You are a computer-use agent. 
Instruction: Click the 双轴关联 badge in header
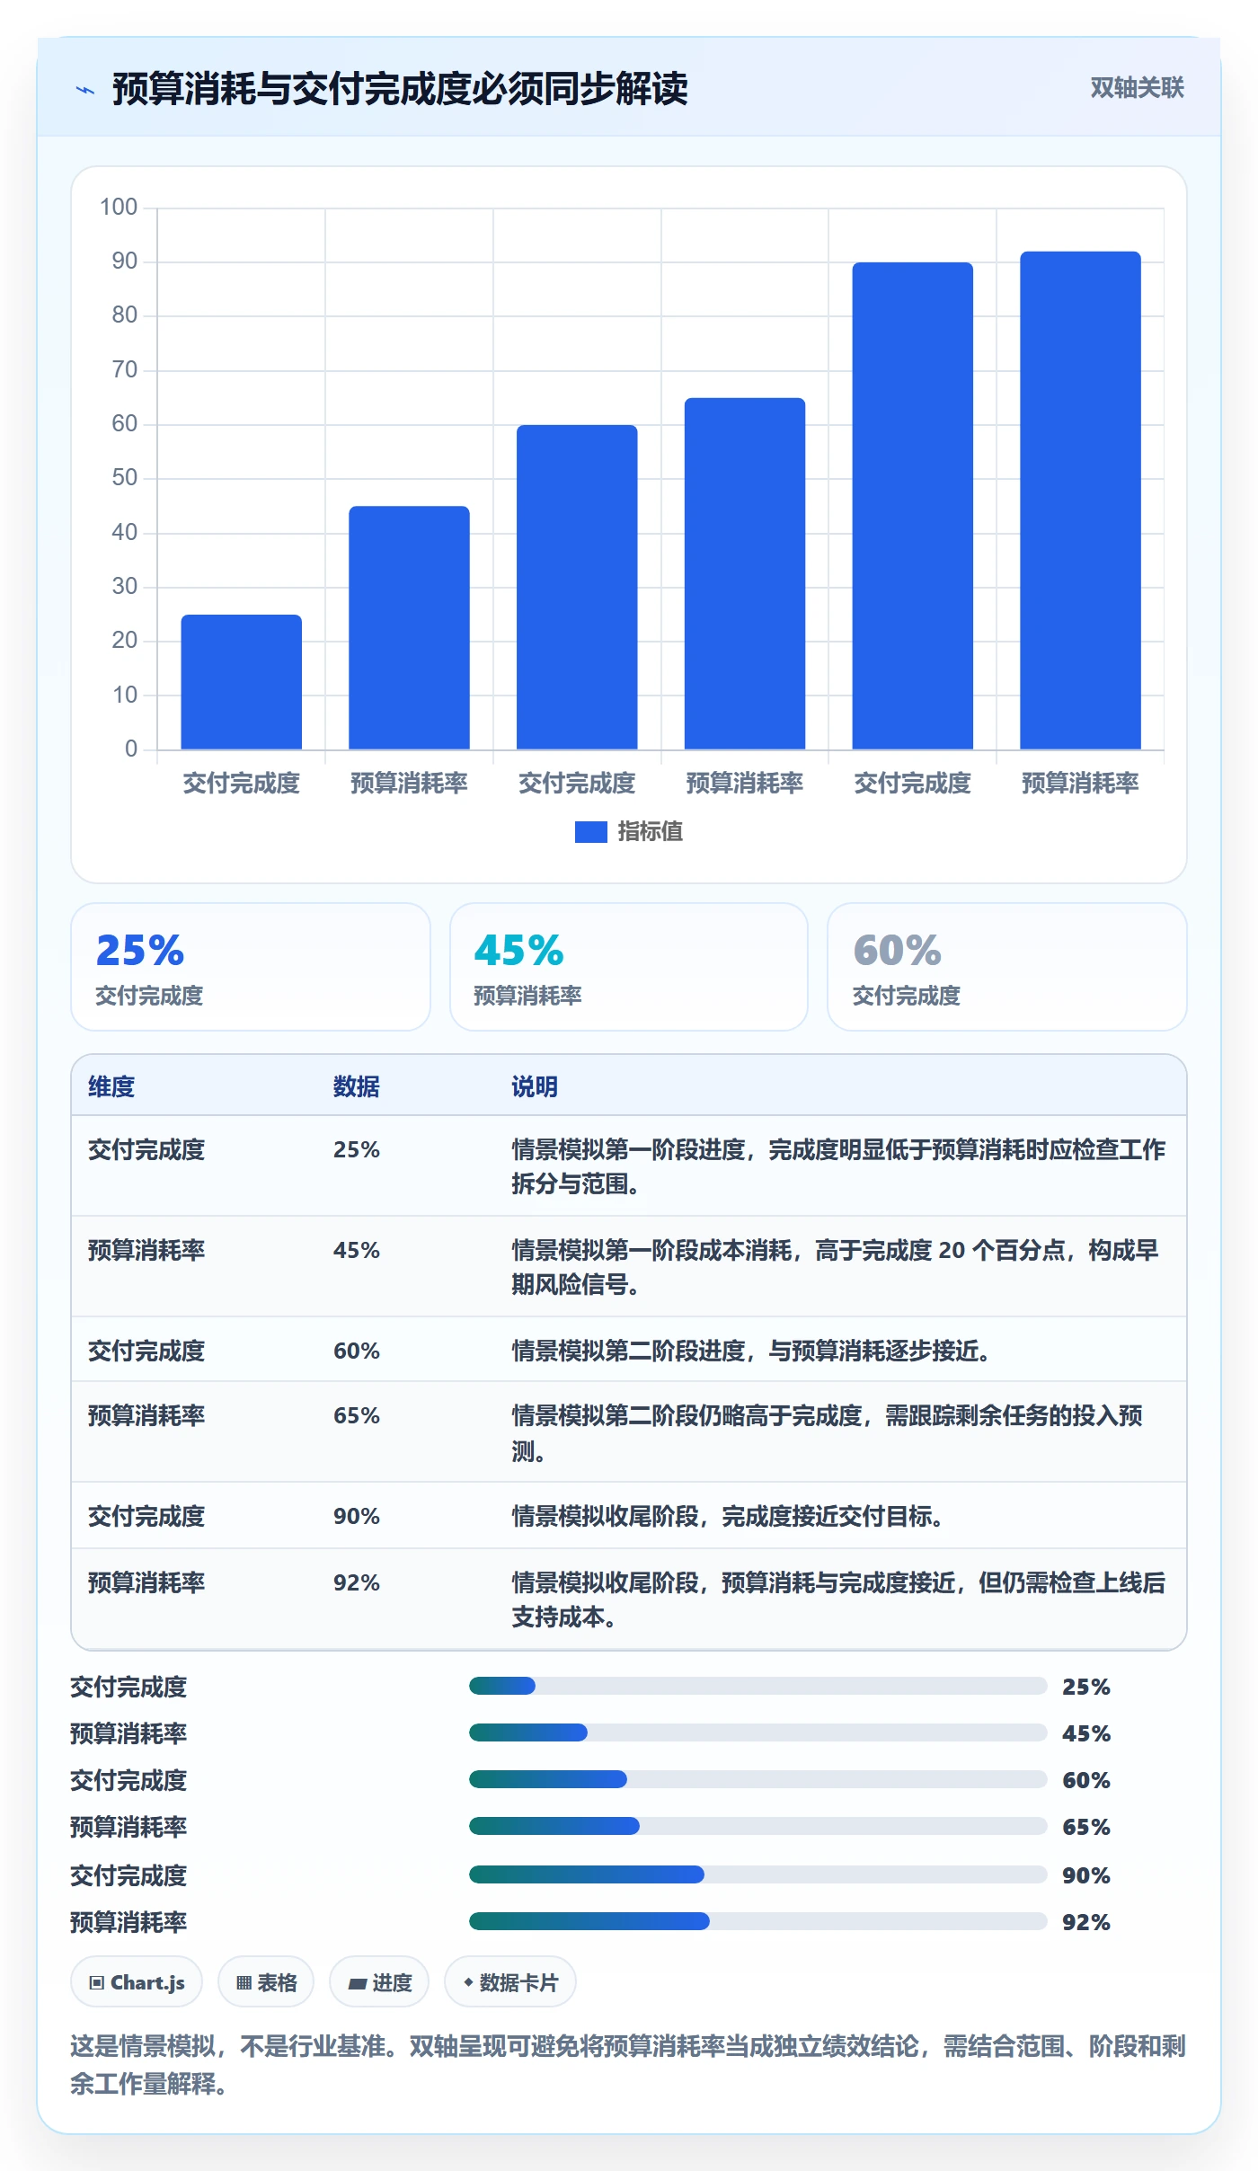(1137, 87)
